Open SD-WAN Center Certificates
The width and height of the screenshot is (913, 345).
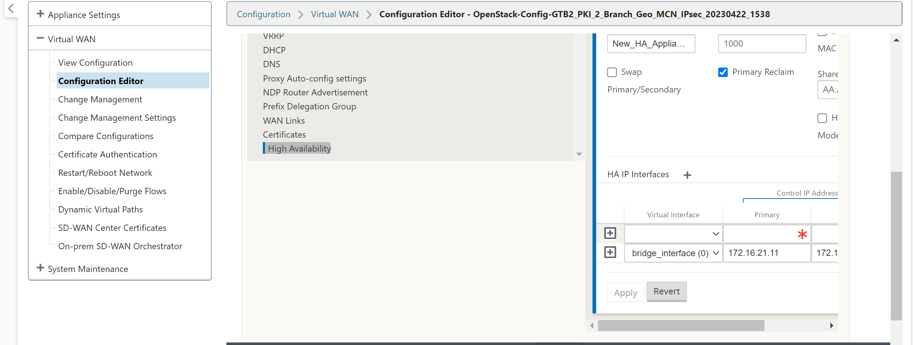coord(112,228)
